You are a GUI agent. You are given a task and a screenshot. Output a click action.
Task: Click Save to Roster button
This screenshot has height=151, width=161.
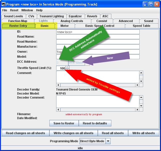[64, 123]
